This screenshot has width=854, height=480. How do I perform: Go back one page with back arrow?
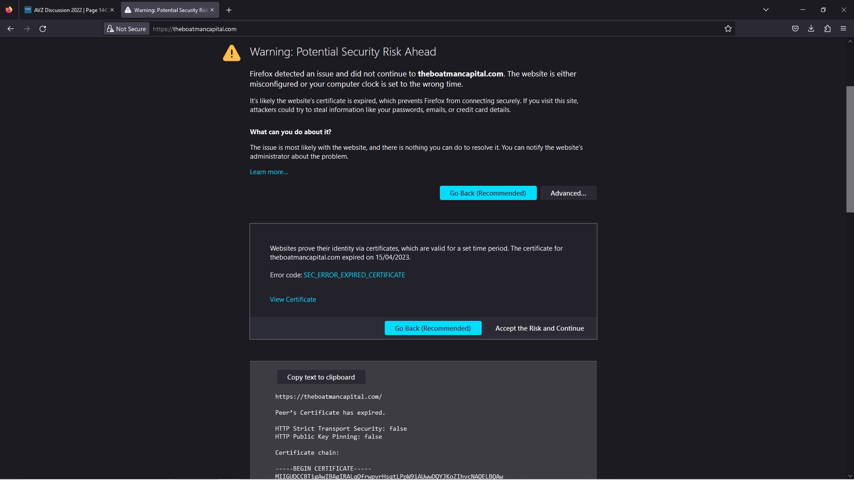11,29
